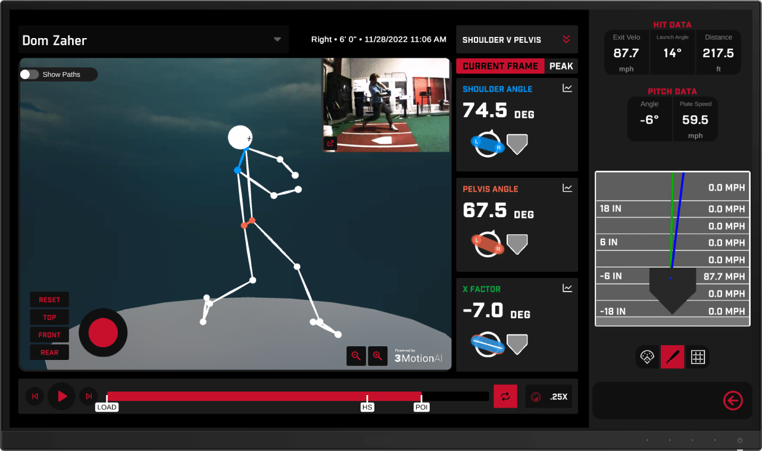Change the .25X playback speed
This screenshot has height=451, width=762.
click(x=549, y=397)
